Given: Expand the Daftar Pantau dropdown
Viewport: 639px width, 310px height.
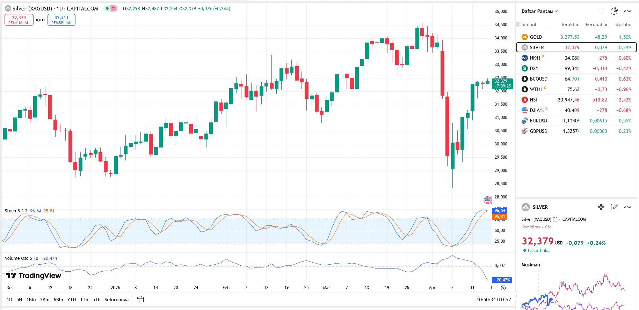Looking at the screenshot, I should [x=539, y=11].
